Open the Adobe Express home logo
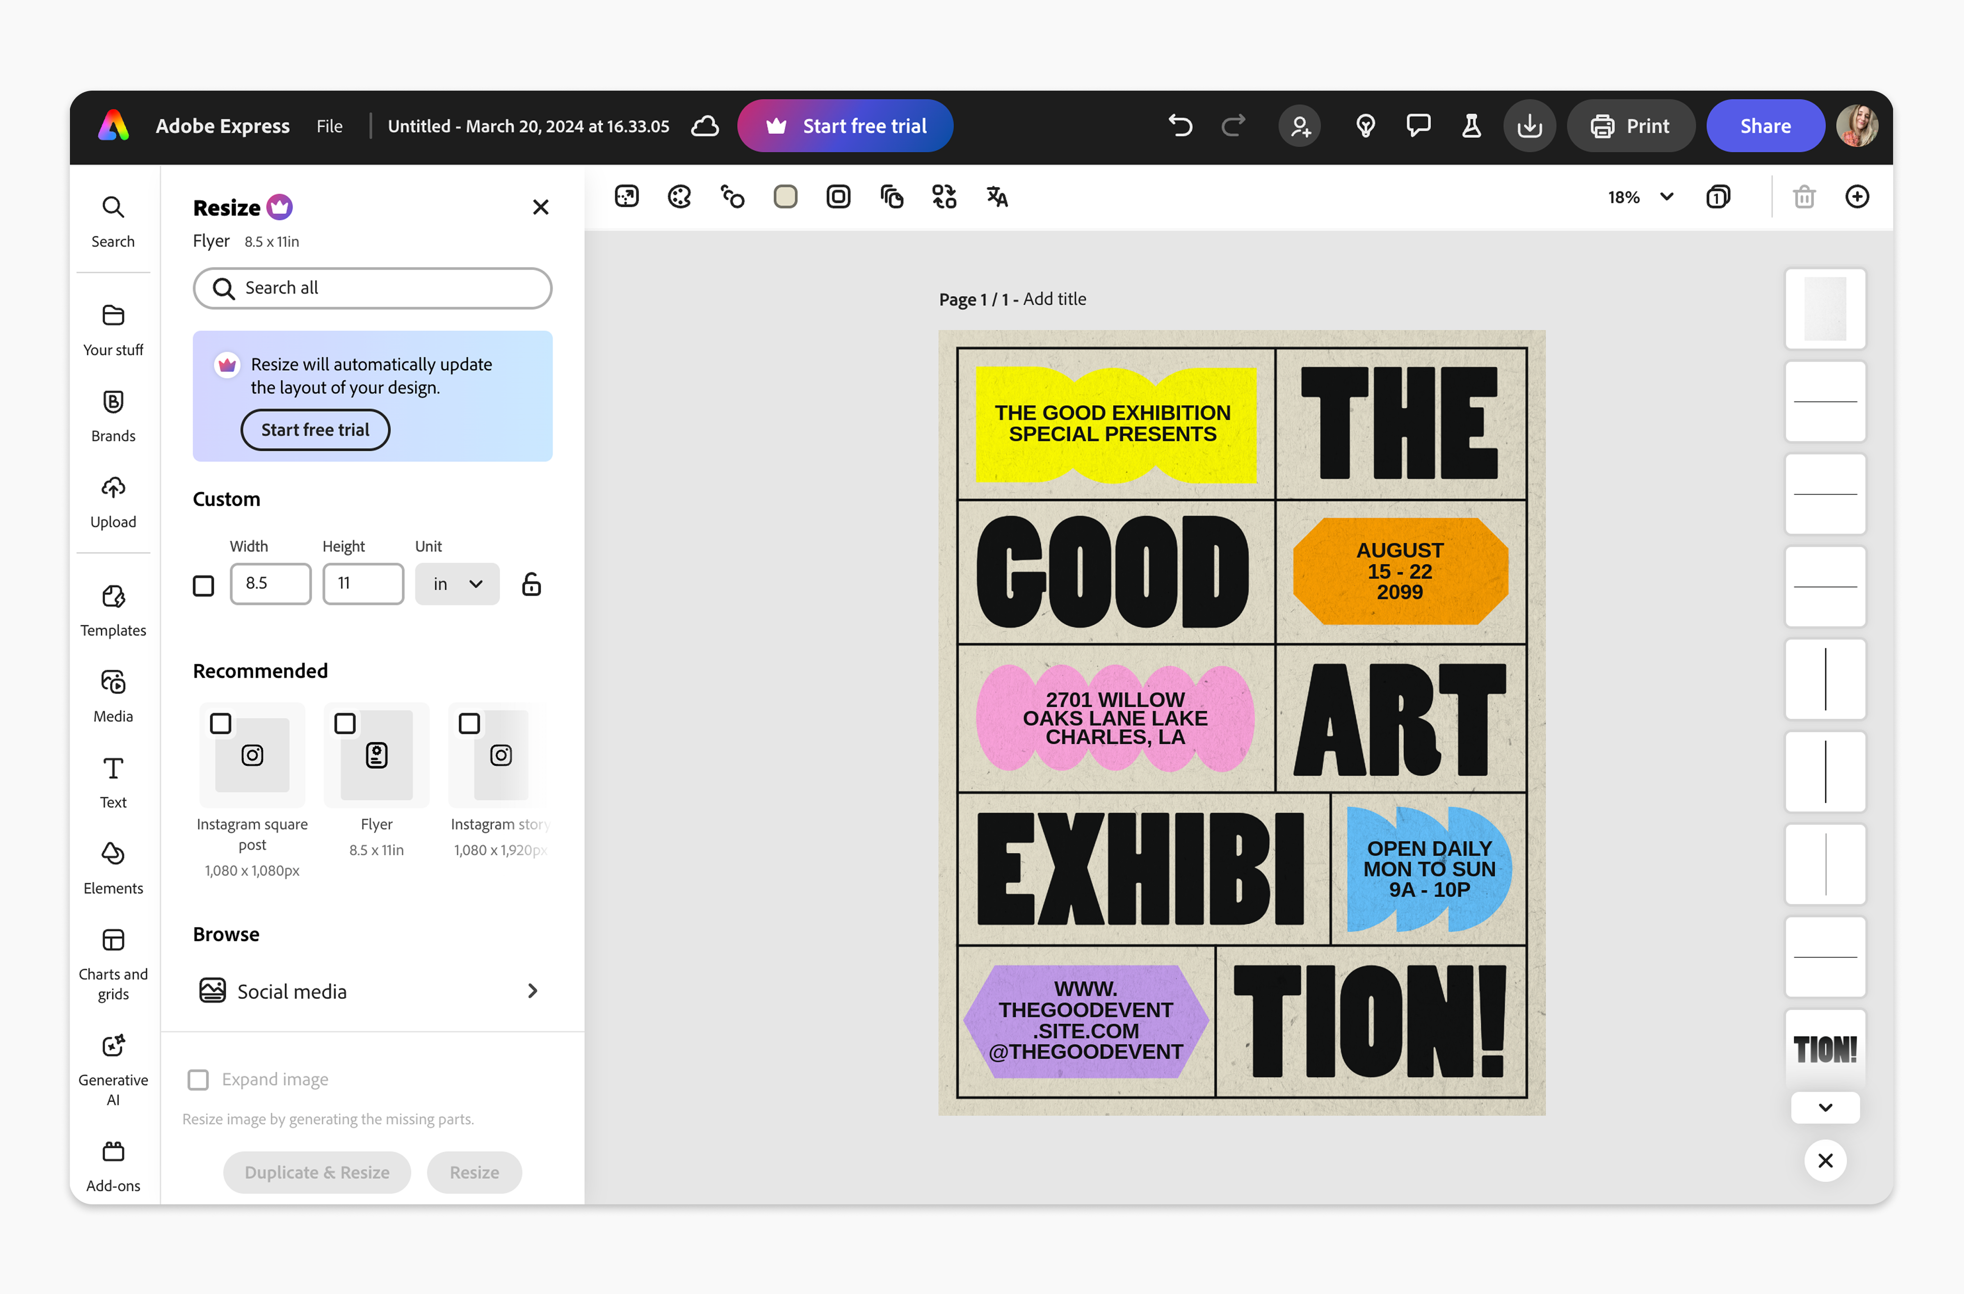Screen dimensions: 1964x1294 114,125
